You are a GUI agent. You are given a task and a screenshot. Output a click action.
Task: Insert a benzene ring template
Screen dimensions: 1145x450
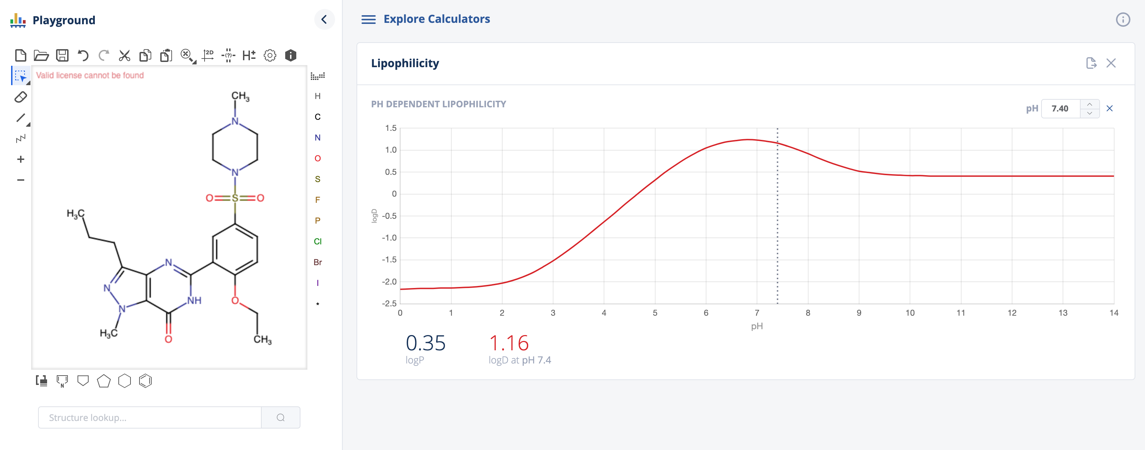click(145, 381)
